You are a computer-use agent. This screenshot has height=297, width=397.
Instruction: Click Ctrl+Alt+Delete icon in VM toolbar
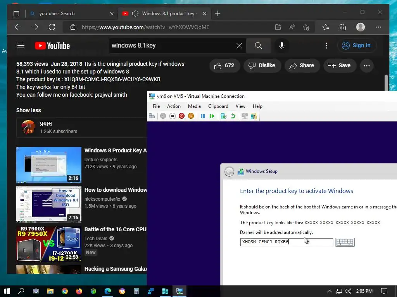tap(152, 116)
